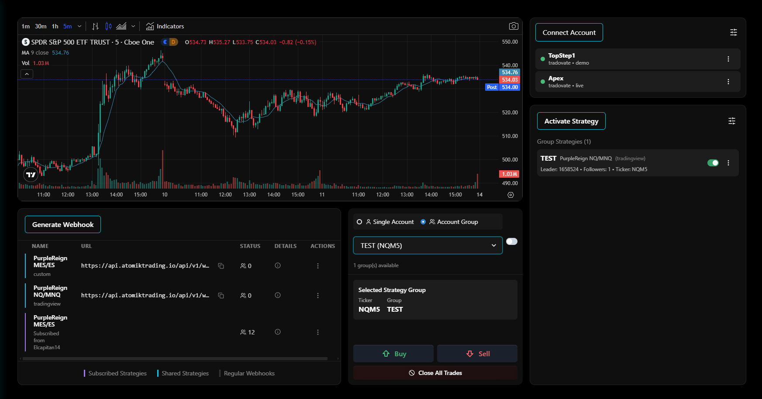This screenshot has height=399, width=762.
Task: Click the TradingView logo on chart
Action: 31,175
